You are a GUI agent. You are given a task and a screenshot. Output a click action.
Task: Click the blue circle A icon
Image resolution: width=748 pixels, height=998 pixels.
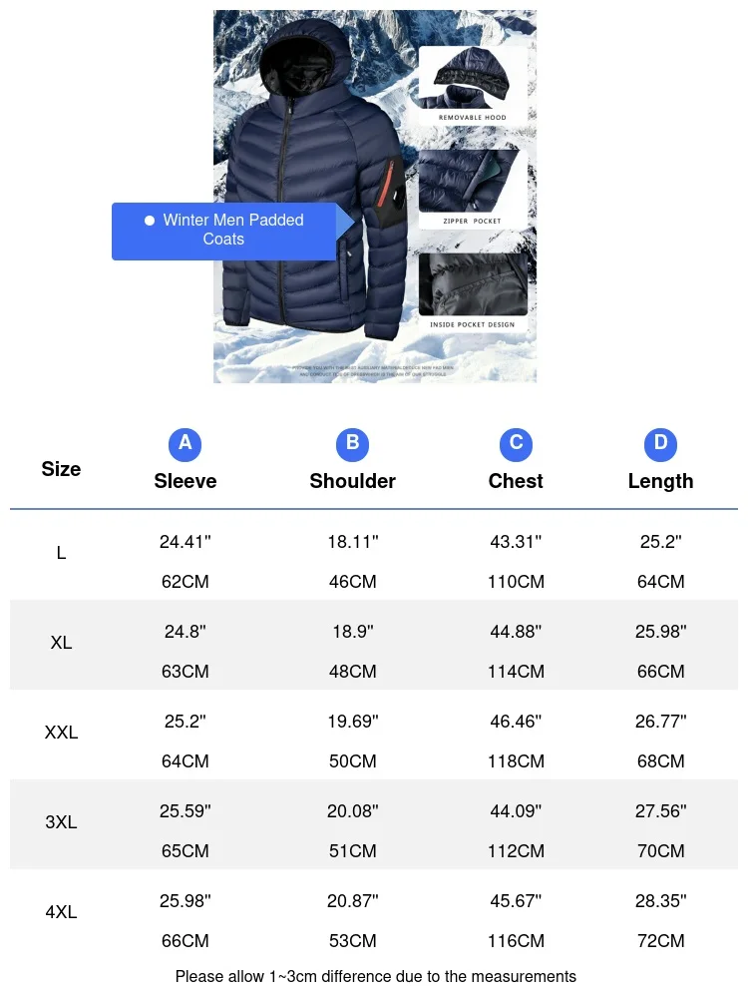click(186, 444)
